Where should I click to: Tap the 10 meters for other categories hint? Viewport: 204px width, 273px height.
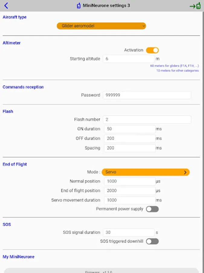point(177,71)
